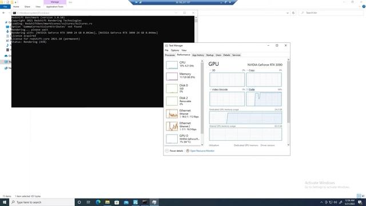
Task: Select the Ethernet 2 adapter graph
Action: (x=172, y=126)
